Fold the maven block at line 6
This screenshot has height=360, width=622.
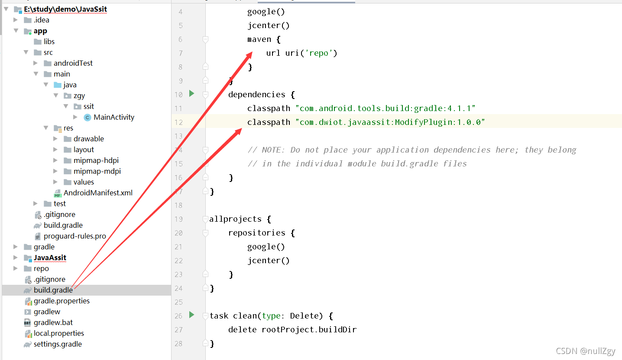(x=206, y=39)
